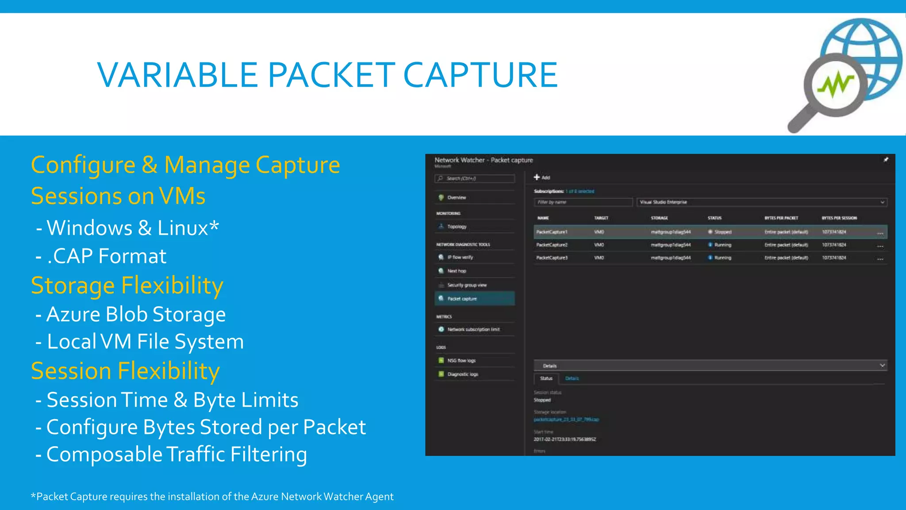Screen dimensions: 906x510
Task: Click the pin icon on blade header
Action: point(886,160)
